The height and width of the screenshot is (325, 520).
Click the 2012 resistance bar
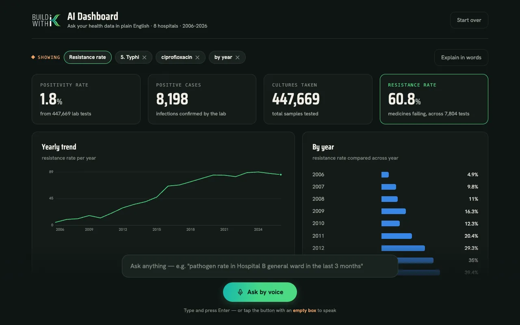(x=403, y=248)
